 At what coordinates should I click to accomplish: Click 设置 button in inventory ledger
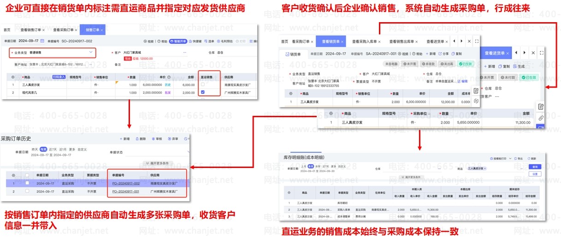click(535, 174)
